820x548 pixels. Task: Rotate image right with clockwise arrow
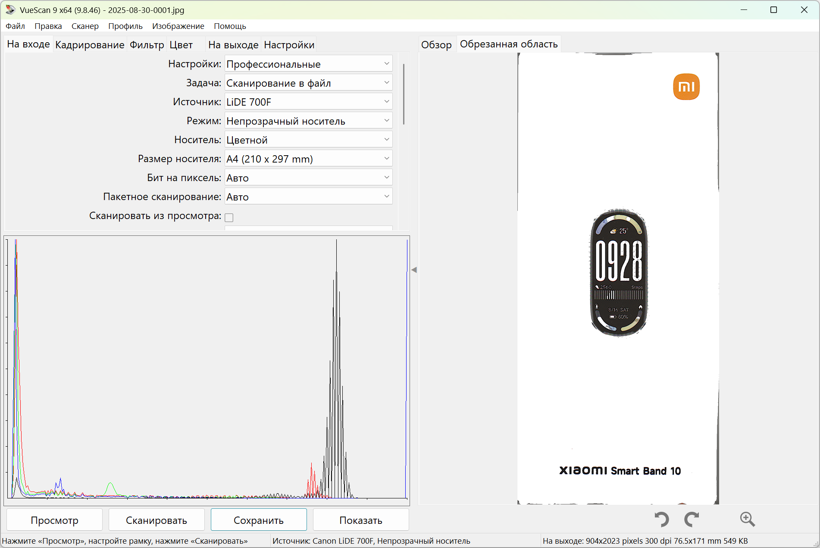(692, 519)
